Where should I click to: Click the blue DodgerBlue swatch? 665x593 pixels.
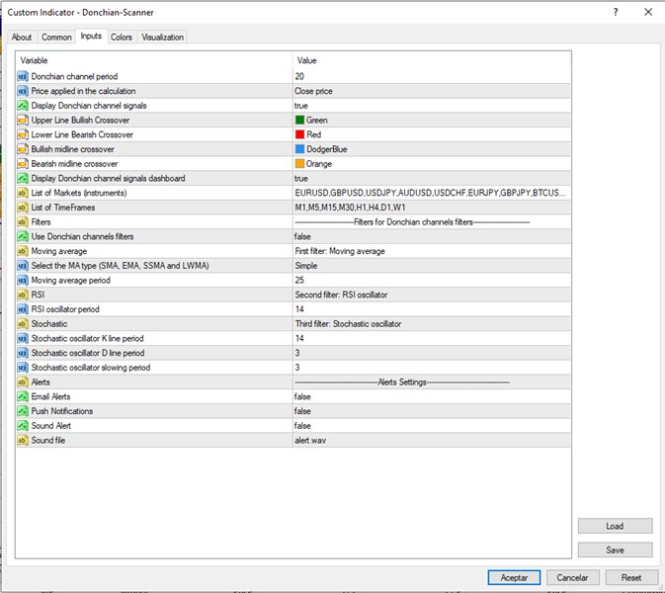(299, 149)
